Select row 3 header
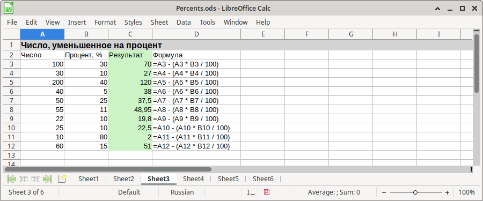The height and width of the screenshot is (201, 483). [x=12, y=64]
